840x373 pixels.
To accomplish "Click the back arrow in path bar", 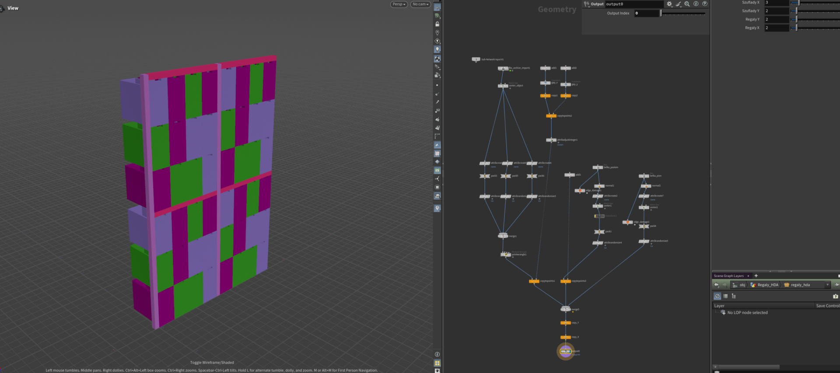I will (716, 285).
